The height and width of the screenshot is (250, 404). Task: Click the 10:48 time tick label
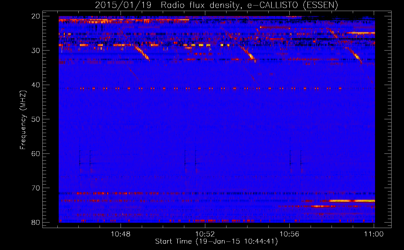tap(121, 234)
